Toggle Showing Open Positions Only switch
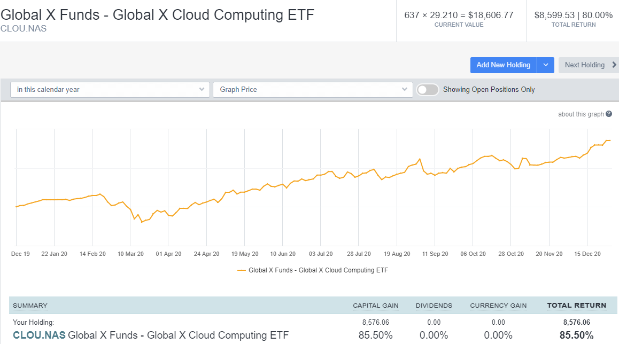 tap(428, 90)
